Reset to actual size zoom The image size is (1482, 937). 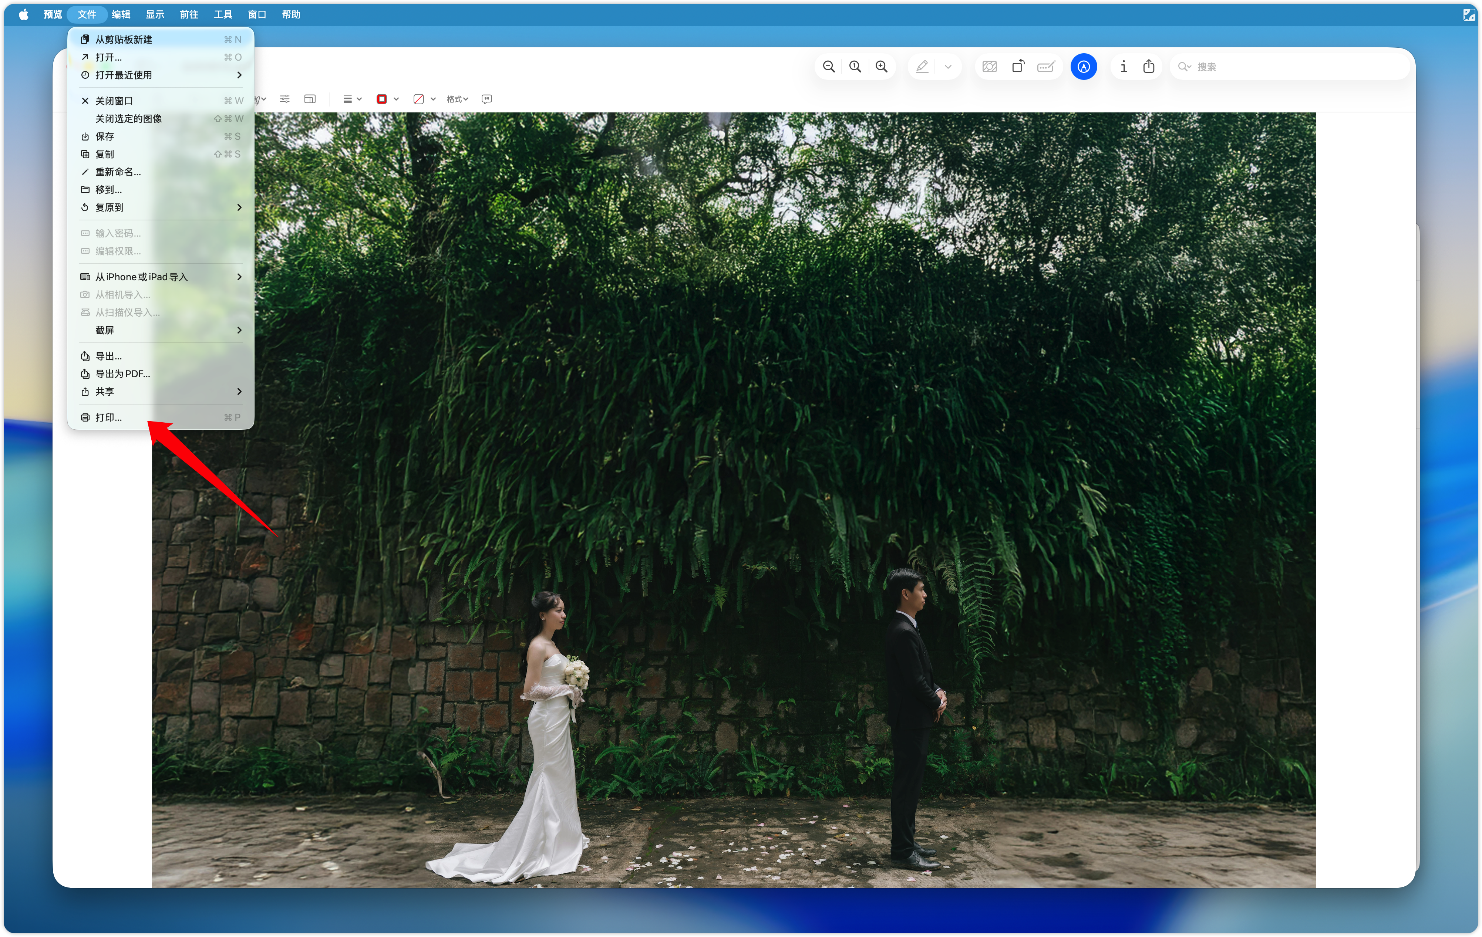(x=855, y=67)
